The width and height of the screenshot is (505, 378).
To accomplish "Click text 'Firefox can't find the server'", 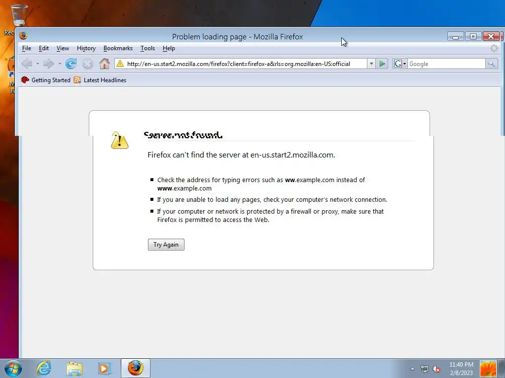I will 198,155.
